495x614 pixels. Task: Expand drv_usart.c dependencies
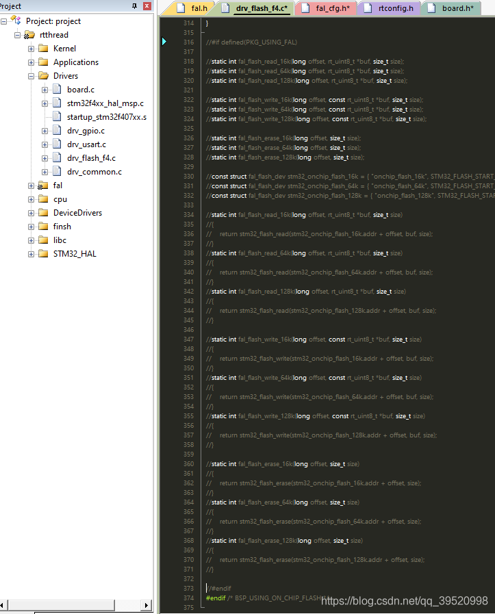coord(45,145)
